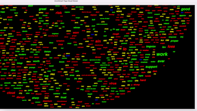Screen dimensions: 197x111
Task: Select the green 'good' tag
Action: click(x=185, y=9)
